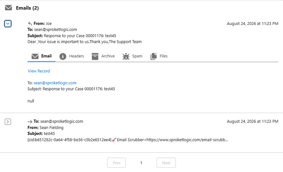Screen dimensions: 283x172
Task: Click the second email's August 24, 2026 timestamp
Action: (x=252, y=122)
